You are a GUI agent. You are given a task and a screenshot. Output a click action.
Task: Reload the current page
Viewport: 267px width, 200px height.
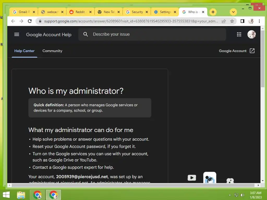click(x=30, y=21)
